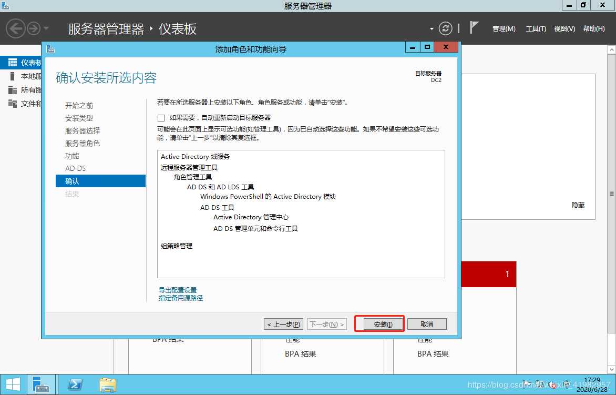The image size is (616, 395).
Task: Go to the 开始之前 wizard step
Action: [x=79, y=105]
